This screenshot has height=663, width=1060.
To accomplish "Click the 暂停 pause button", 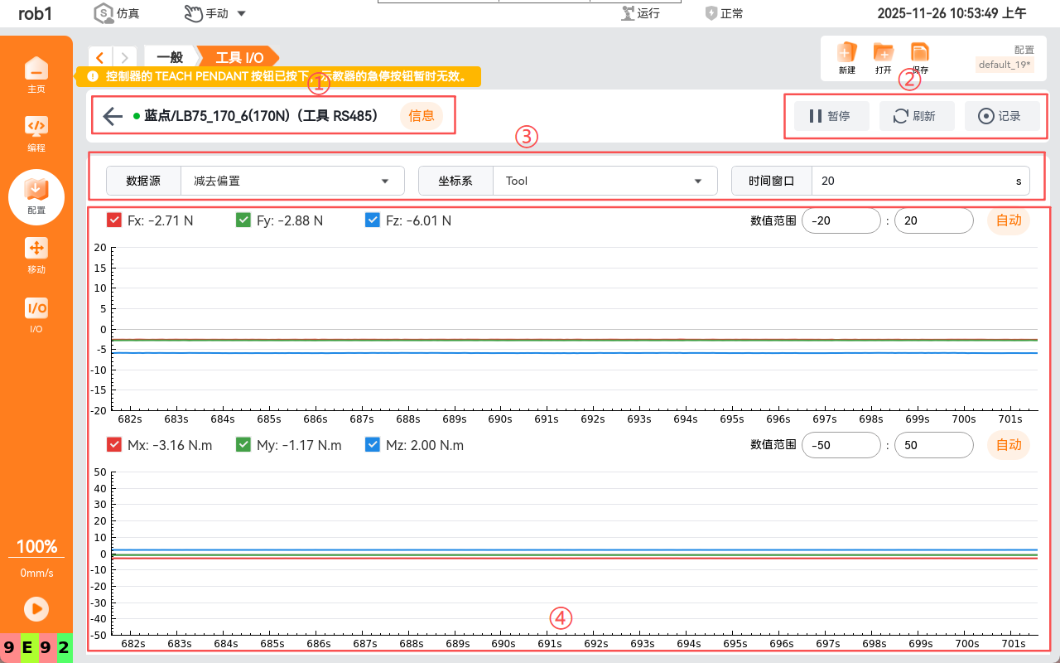I will (831, 116).
